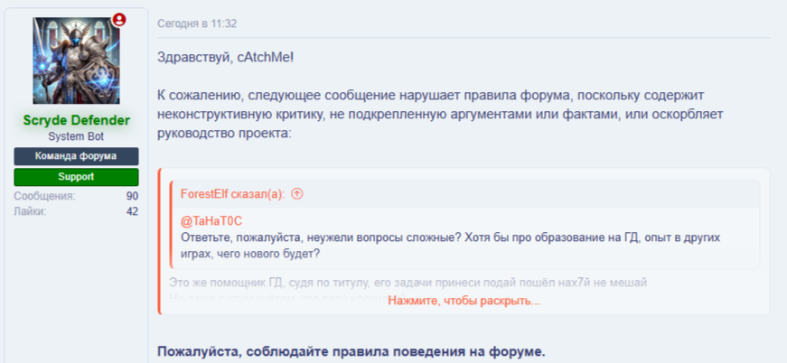Open the post timestamp 'Сегодня в 11:32'
The height and width of the screenshot is (363, 787).
(197, 23)
